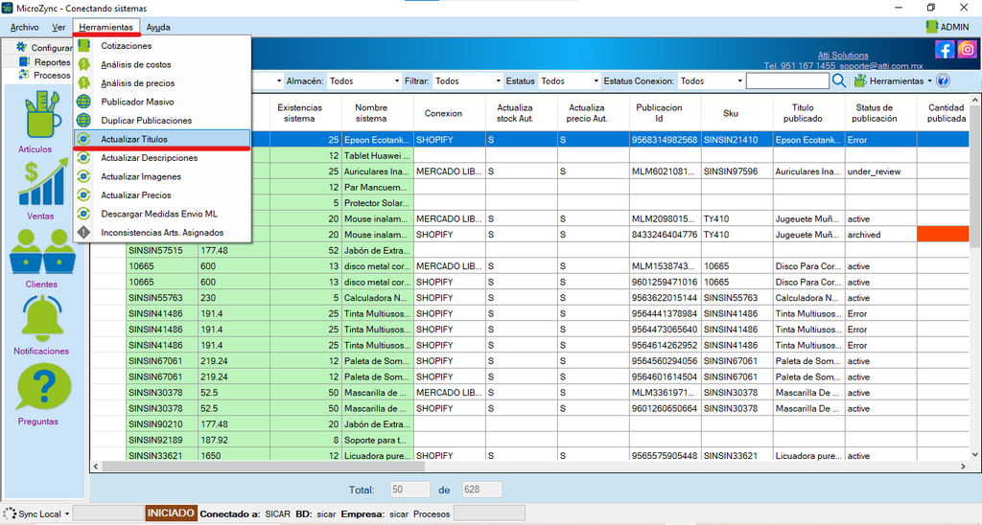Open the Preguntas question bubble icon
The image size is (982, 525).
click(44, 387)
